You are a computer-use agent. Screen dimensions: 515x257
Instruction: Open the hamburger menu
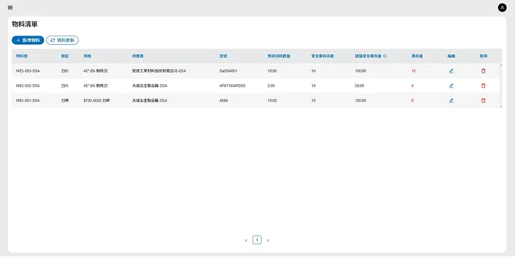10,8
